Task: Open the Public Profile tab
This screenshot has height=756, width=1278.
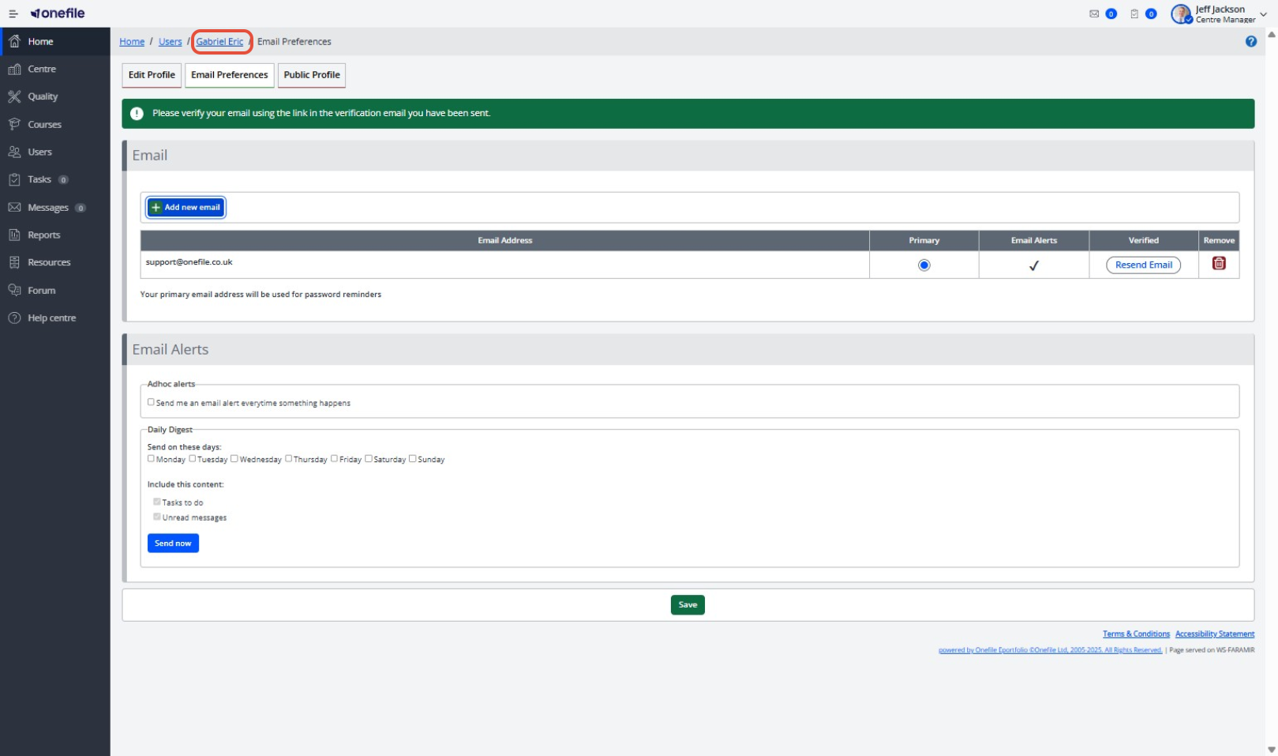Action: click(311, 75)
